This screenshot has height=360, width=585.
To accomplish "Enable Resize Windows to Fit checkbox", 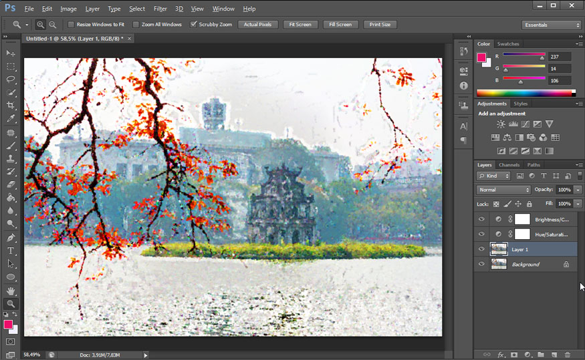I will coord(71,25).
